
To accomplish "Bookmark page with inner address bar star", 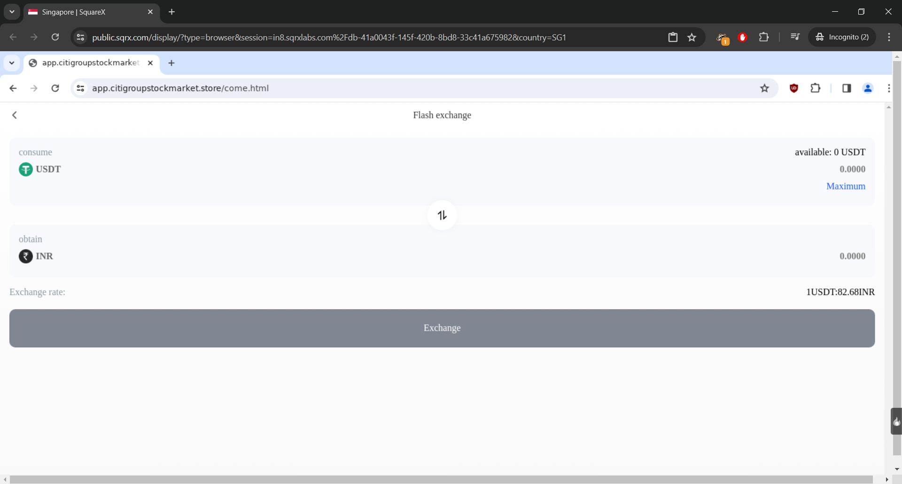I will tap(764, 88).
